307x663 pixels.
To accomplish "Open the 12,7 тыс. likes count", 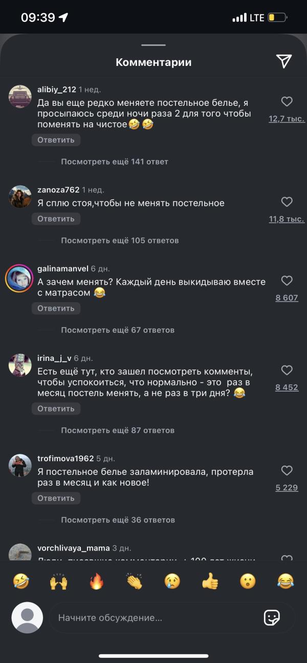I will 287,119.
